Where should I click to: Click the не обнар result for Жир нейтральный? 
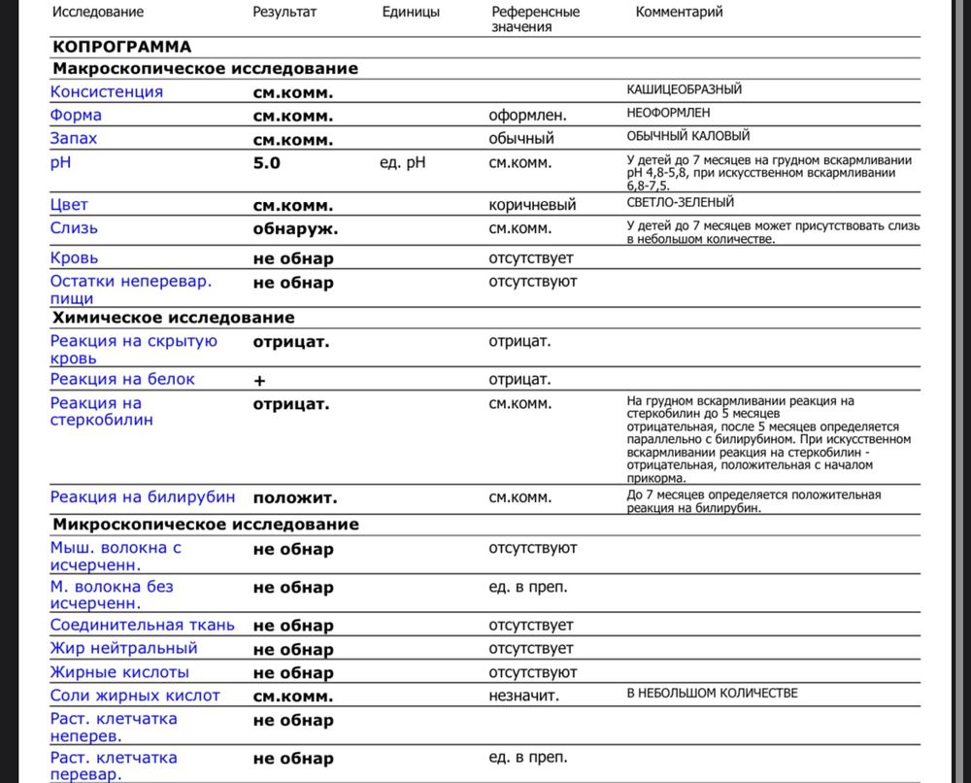(x=293, y=649)
